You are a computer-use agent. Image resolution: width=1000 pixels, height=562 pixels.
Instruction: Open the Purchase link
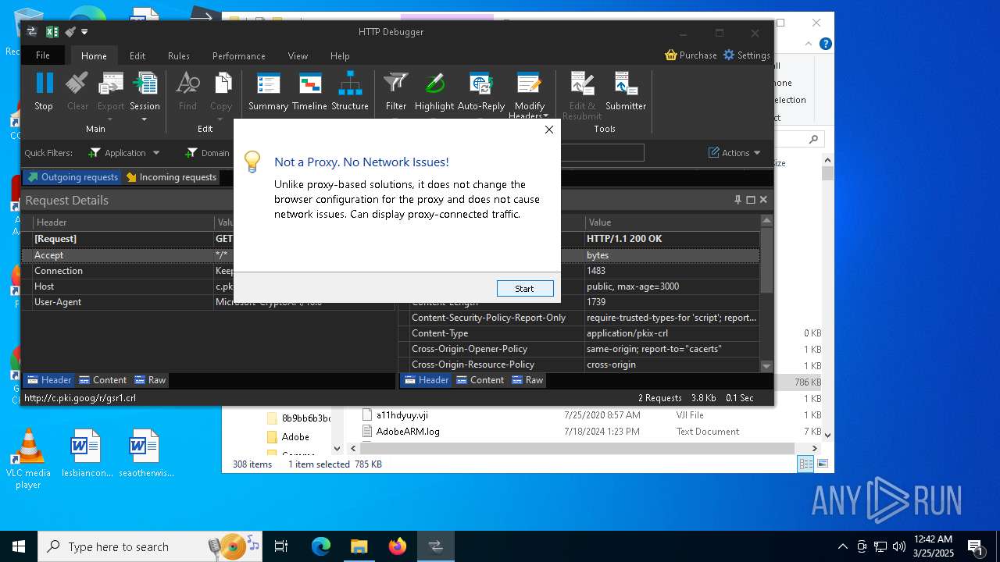(x=691, y=55)
